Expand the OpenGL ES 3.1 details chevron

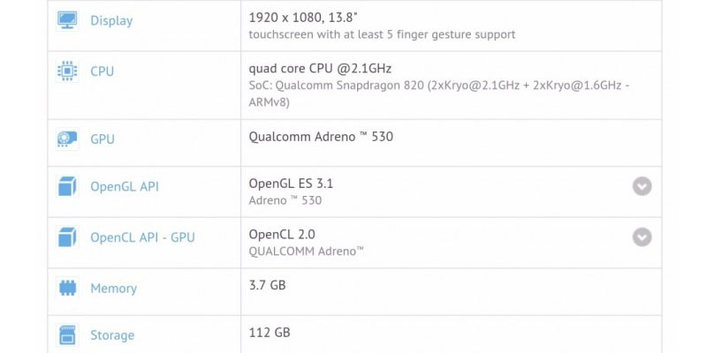point(642,186)
